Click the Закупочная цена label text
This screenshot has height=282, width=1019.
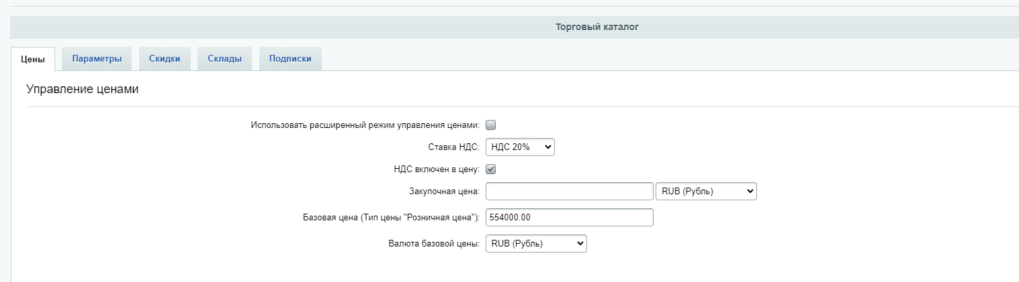(x=443, y=192)
